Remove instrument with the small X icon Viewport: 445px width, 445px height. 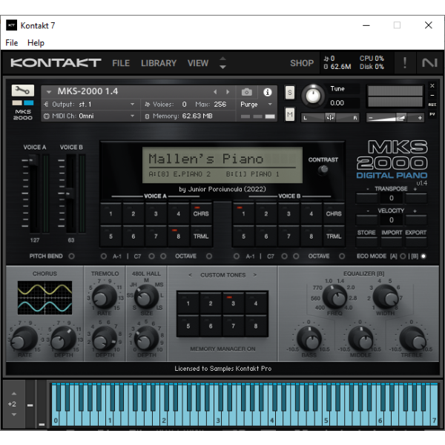[x=432, y=85]
